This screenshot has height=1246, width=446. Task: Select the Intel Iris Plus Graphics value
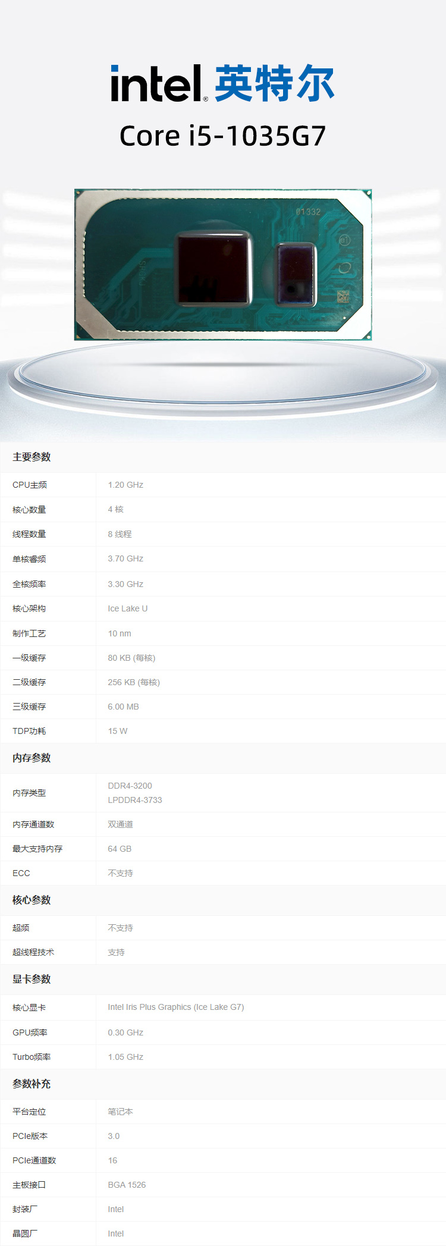point(176,1007)
